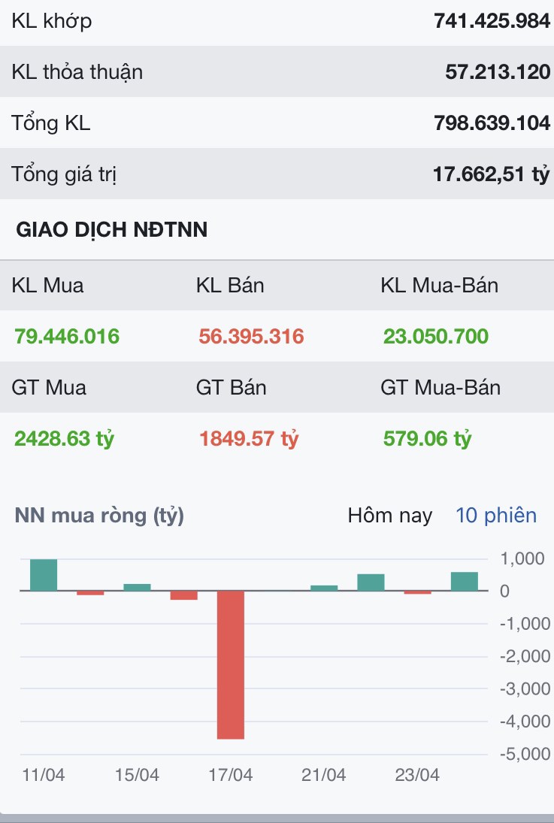This screenshot has width=554, height=823.
Task: Select the -4,000 y-axis label
Action: 525,722
